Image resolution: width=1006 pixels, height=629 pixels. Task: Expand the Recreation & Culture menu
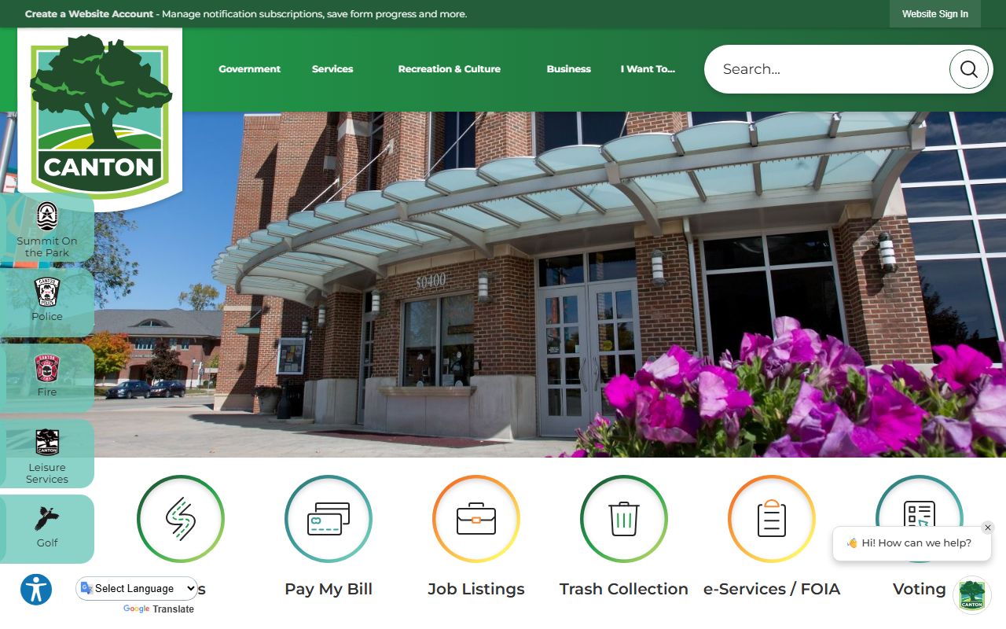449,69
